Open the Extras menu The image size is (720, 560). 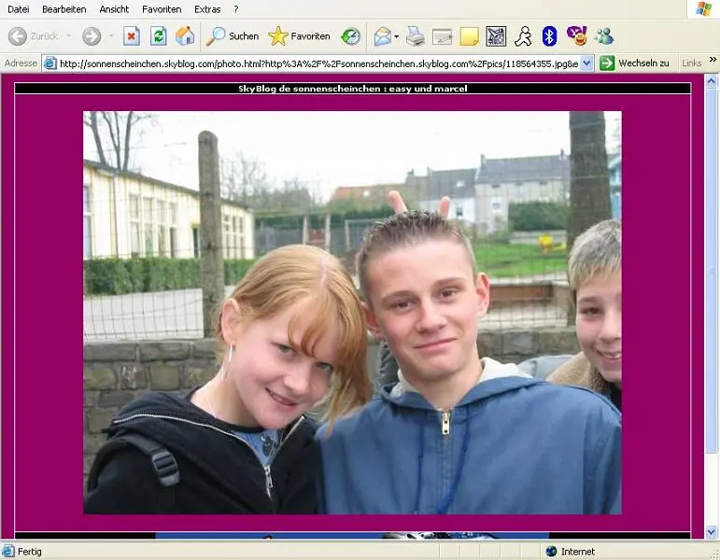tap(207, 9)
